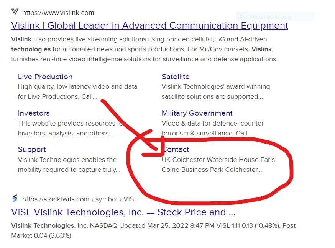Image resolution: width=335 pixels, height=248 pixels.
Task: Open the Satellite sitelink
Action: tap(176, 77)
